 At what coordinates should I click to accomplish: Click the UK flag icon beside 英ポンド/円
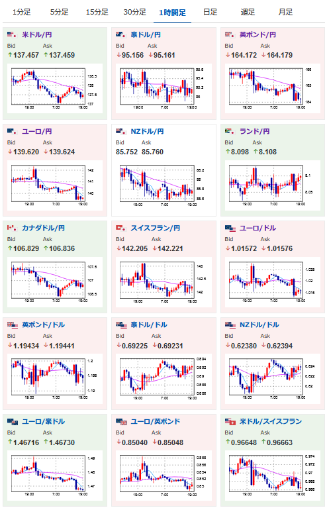click(x=230, y=34)
